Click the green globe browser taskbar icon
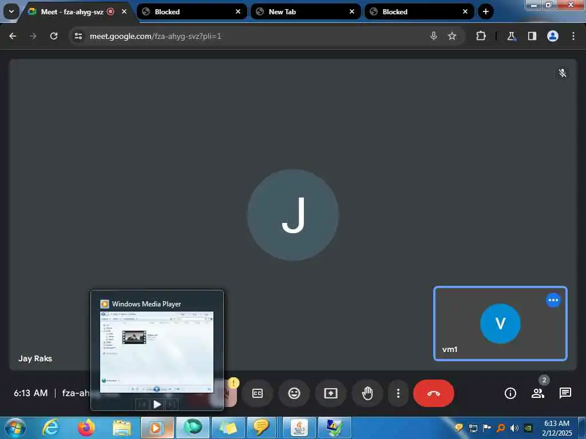586x439 pixels. (193, 428)
